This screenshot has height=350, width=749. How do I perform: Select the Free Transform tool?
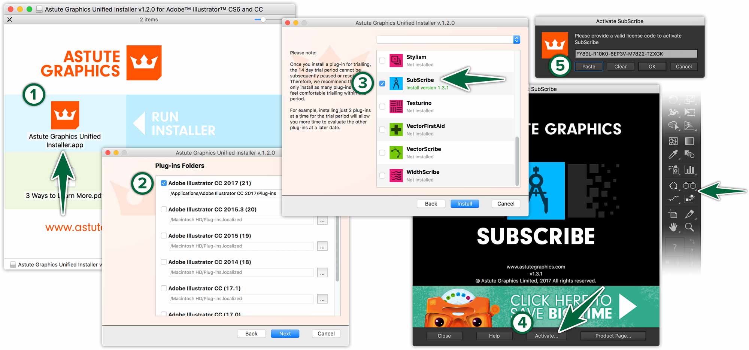[x=689, y=112]
